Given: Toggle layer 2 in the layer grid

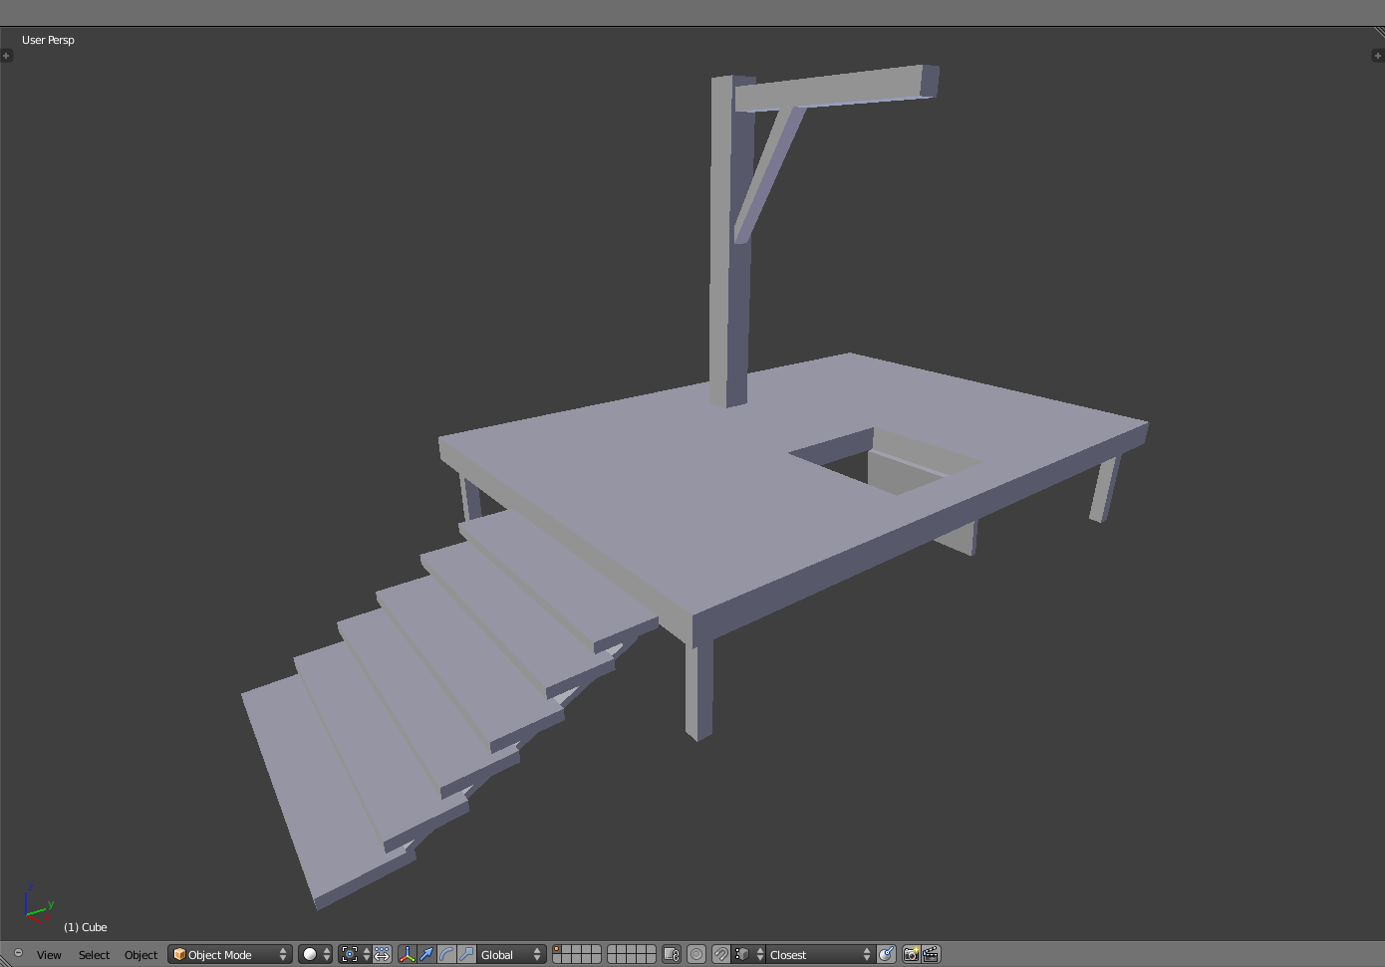Looking at the screenshot, I should click(567, 949).
